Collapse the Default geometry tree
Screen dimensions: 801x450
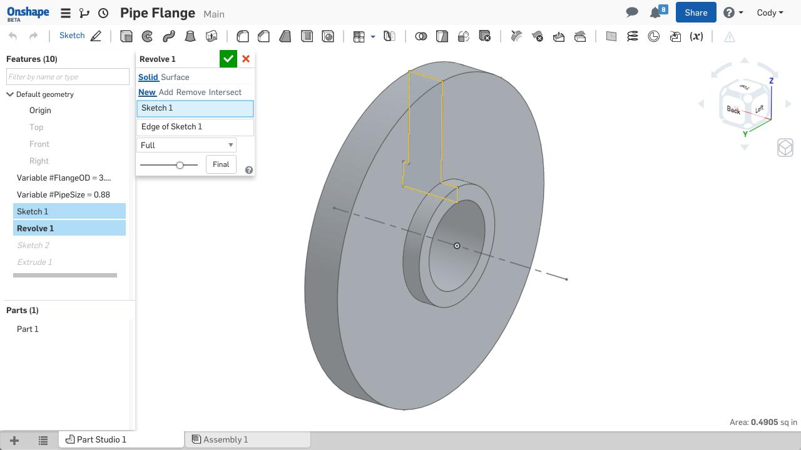click(9, 94)
